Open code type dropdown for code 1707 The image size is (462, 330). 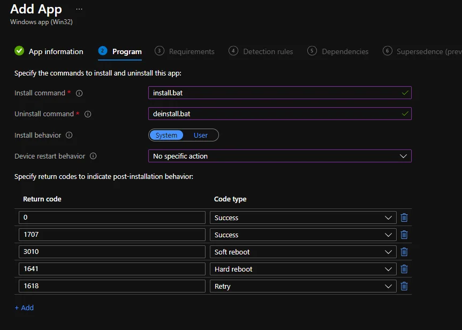tap(303, 235)
